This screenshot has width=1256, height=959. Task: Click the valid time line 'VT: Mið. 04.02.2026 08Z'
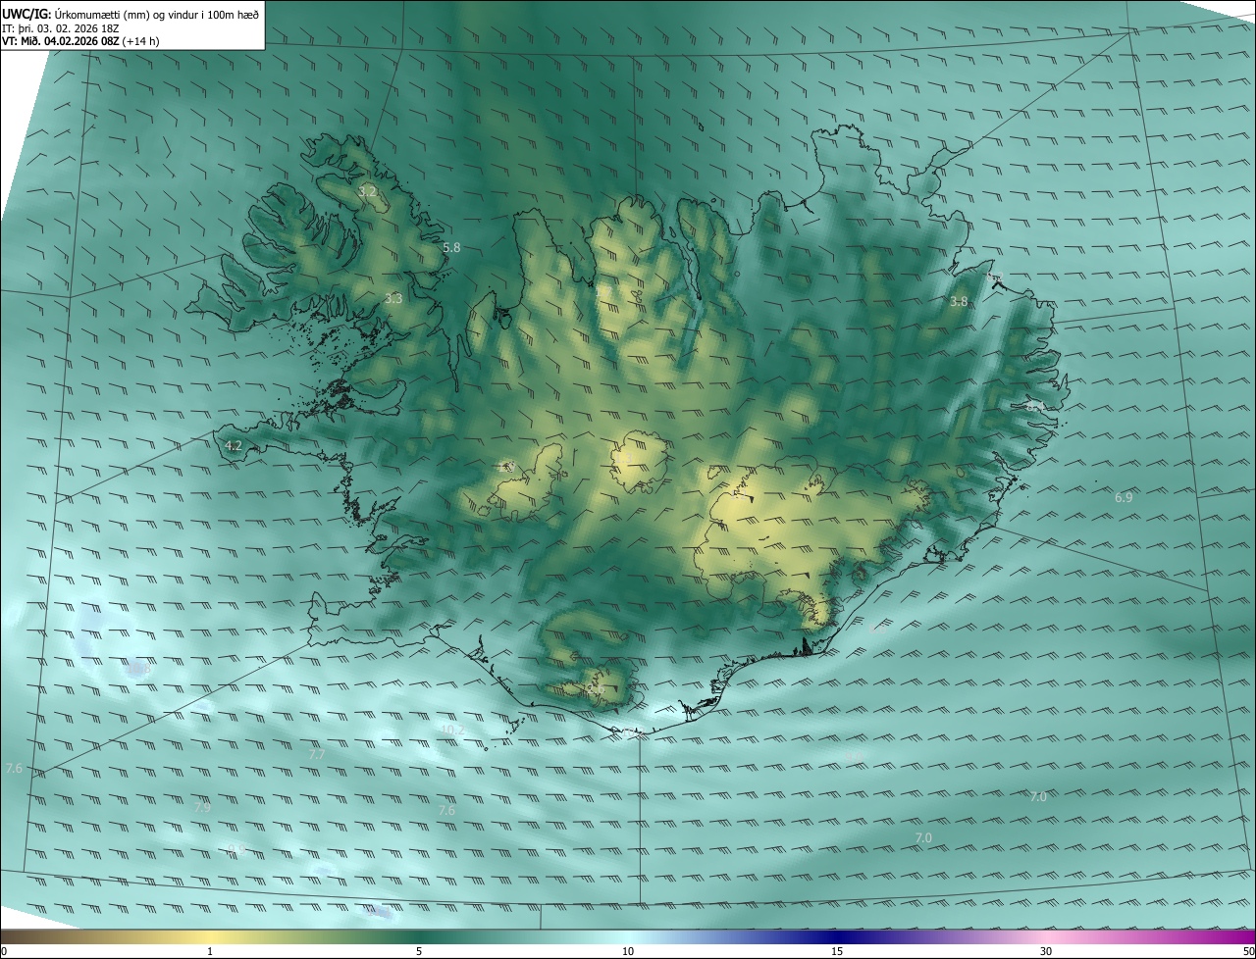(61, 41)
